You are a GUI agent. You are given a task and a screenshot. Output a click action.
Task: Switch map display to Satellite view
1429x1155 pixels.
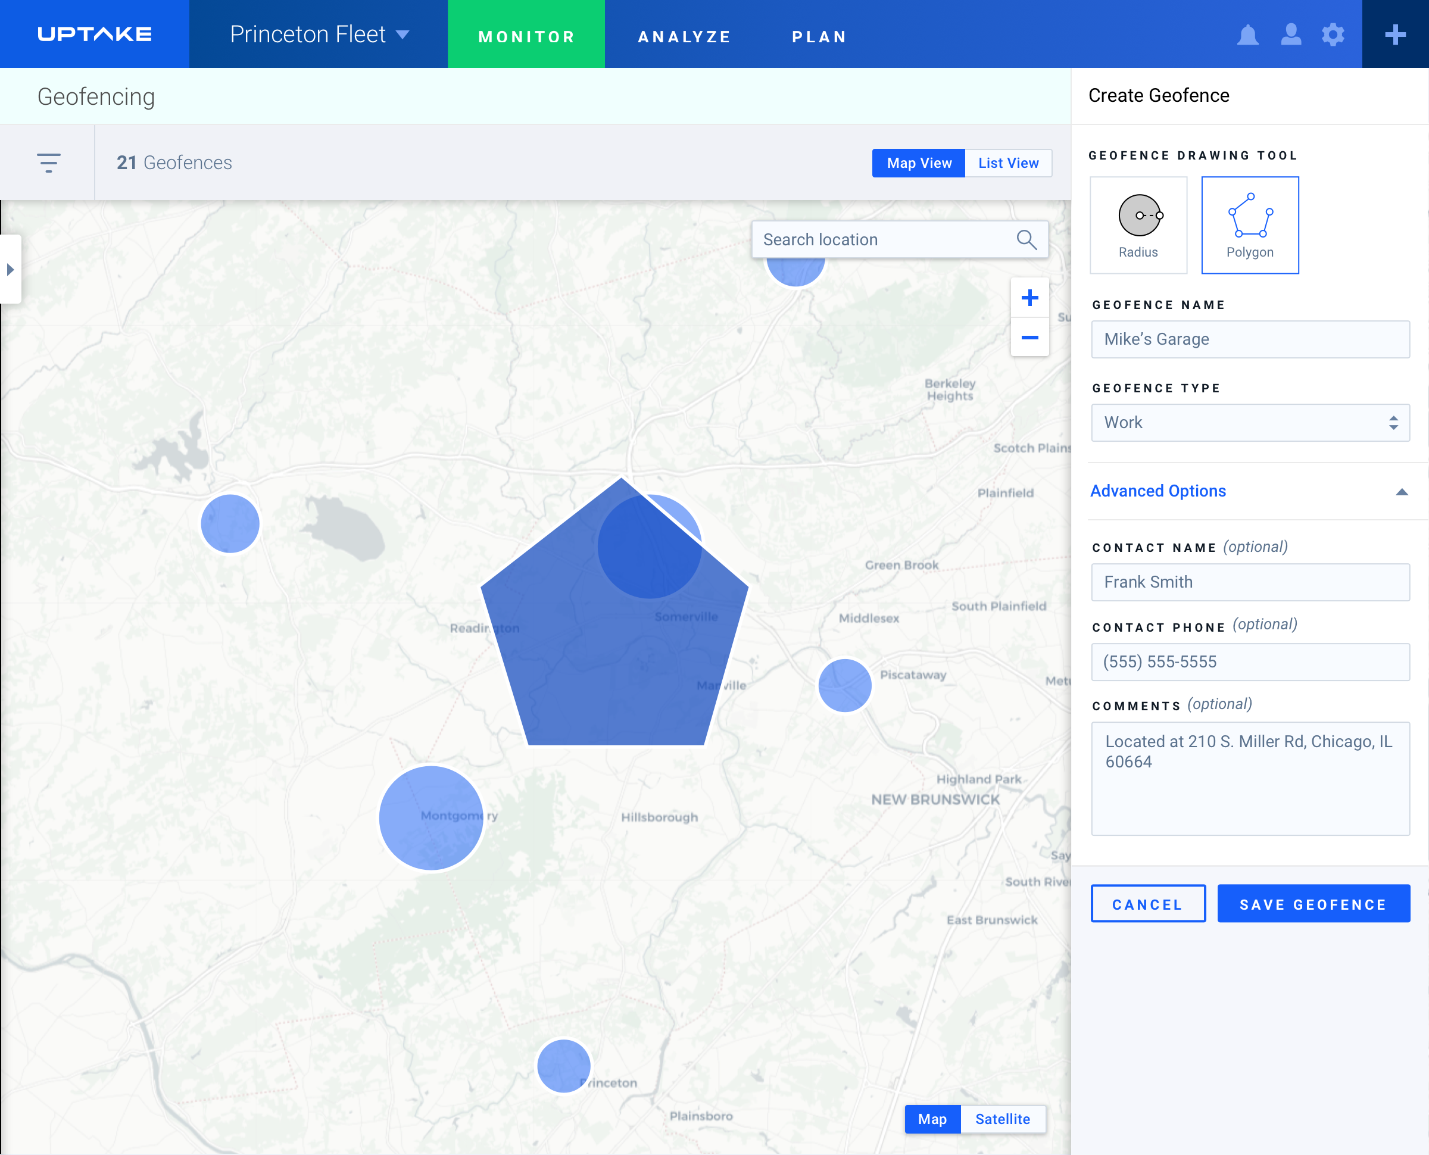[x=1003, y=1119]
